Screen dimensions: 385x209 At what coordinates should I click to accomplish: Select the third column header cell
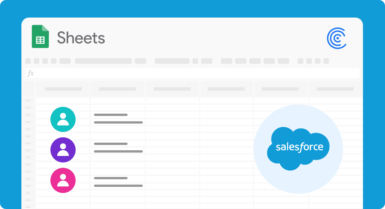(172, 89)
